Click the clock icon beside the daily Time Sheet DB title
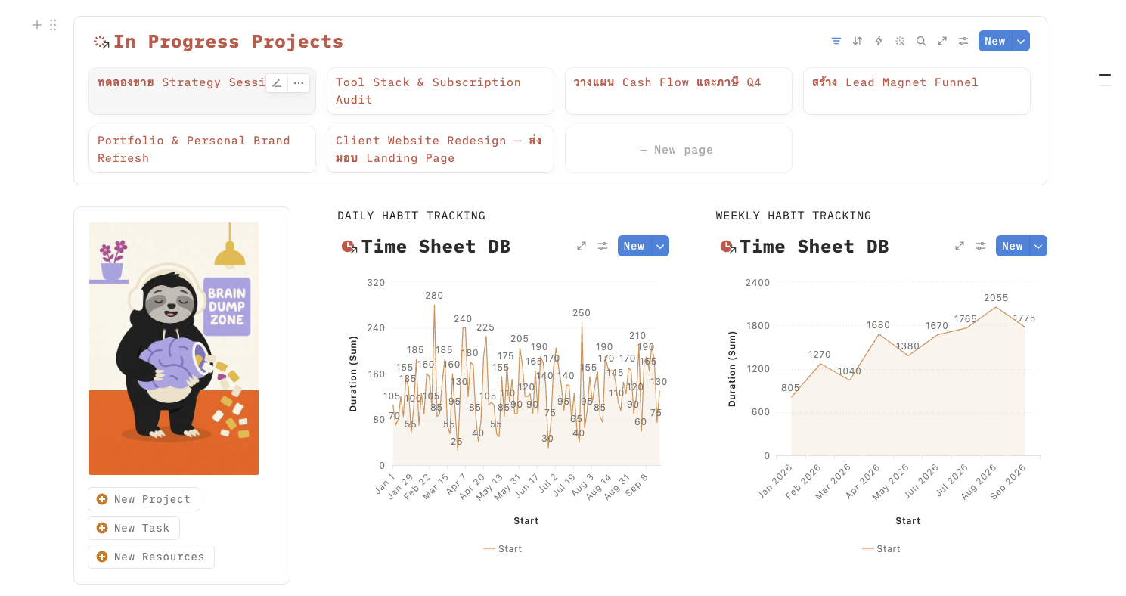 point(349,247)
